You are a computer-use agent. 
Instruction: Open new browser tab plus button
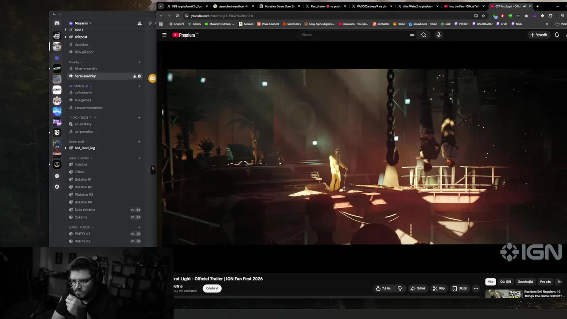point(538,6)
